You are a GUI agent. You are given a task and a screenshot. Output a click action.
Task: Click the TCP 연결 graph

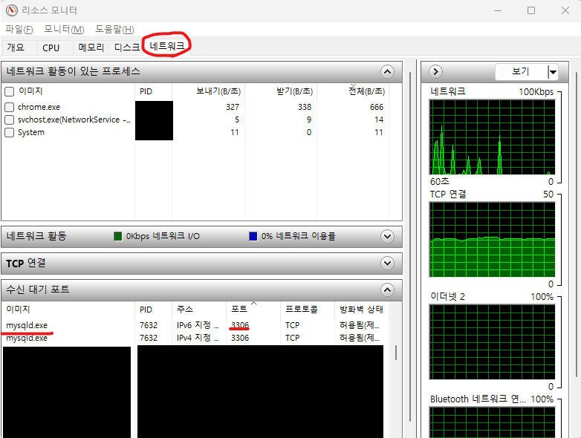[492, 240]
